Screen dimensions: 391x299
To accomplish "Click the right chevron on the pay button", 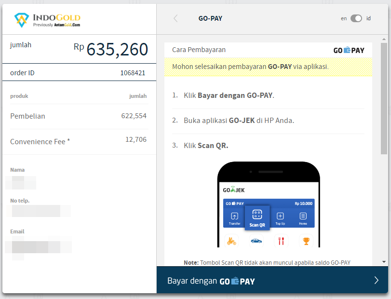I will click(x=376, y=280).
